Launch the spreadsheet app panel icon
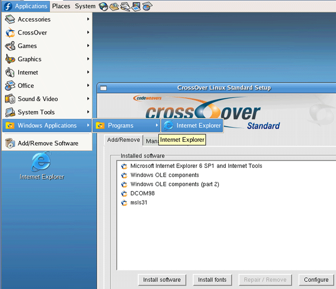Screen dimensions: 336x289 [147, 6]
